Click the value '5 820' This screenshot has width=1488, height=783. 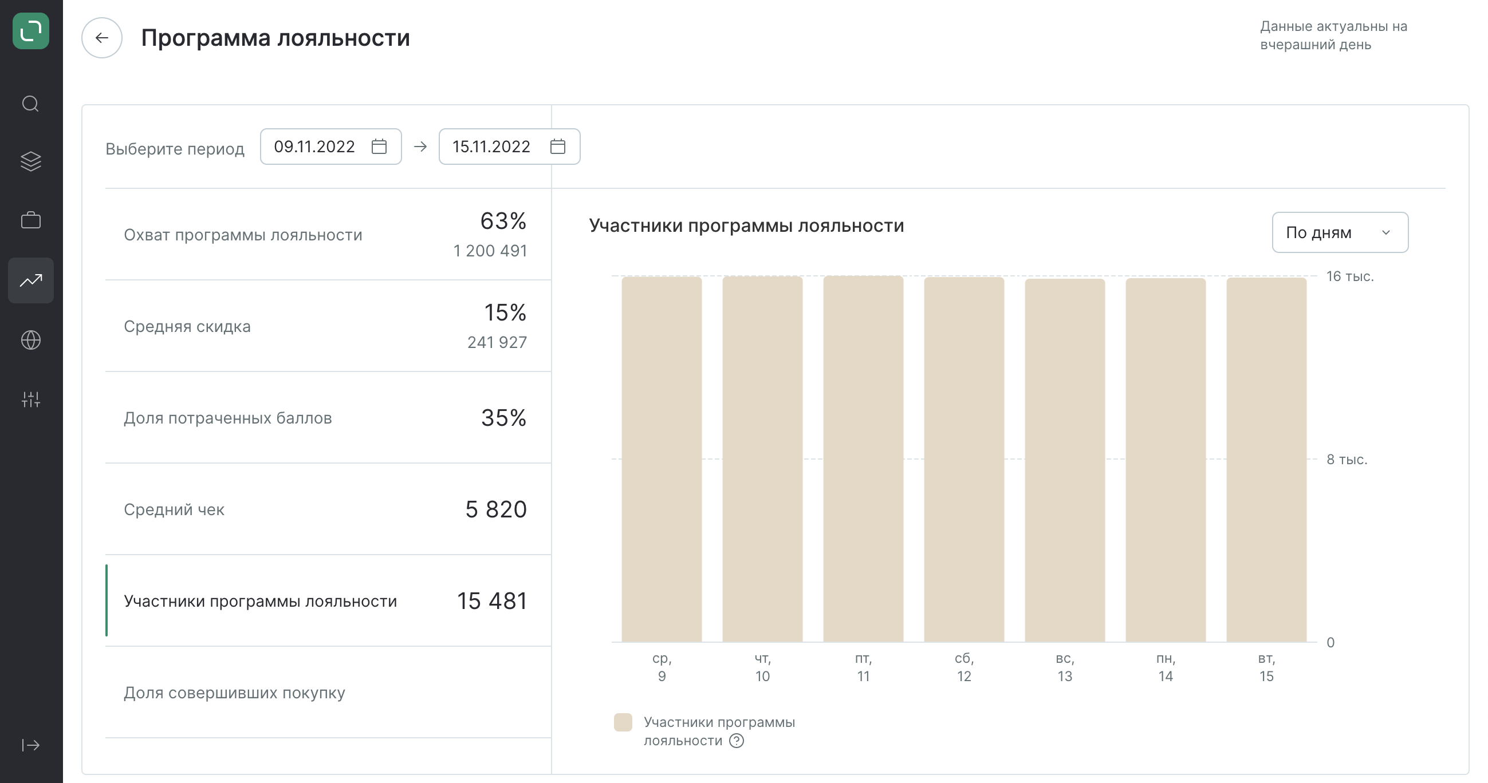click(495, 509)
